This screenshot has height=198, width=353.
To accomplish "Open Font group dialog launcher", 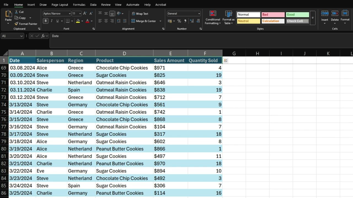I will click(x=94, y=29).
